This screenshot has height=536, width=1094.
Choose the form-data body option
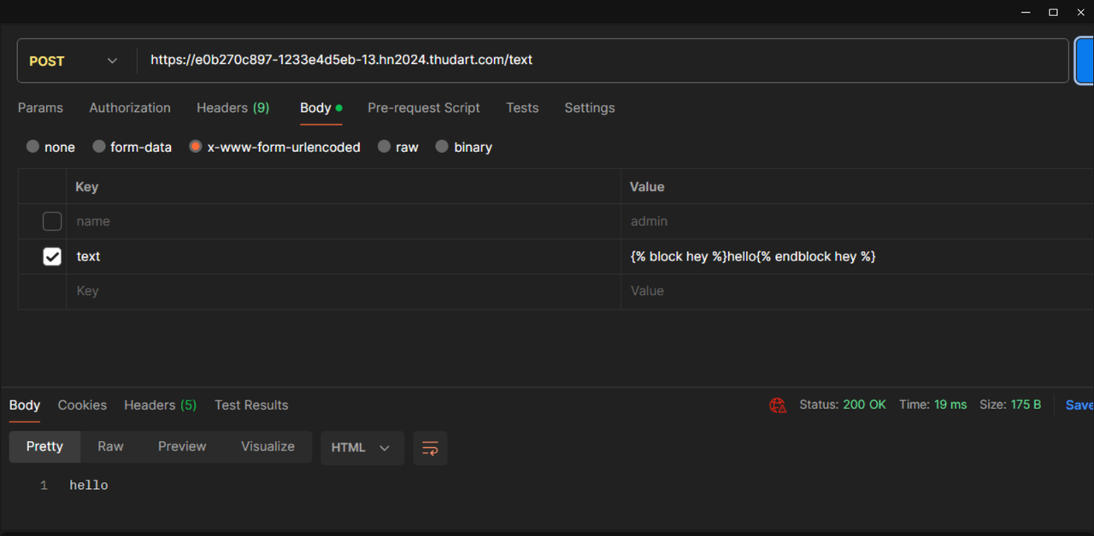(99, 147)
